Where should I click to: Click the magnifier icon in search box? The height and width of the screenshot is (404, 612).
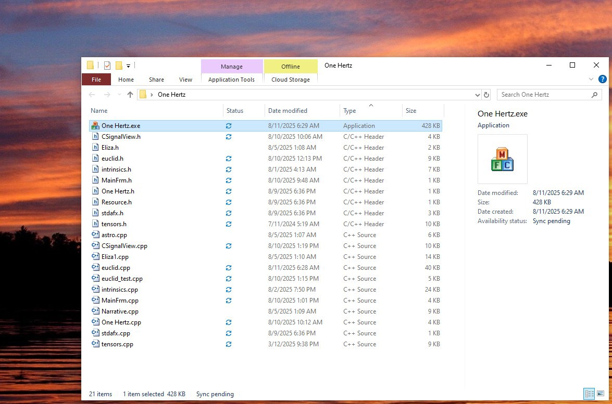(594, 95)
